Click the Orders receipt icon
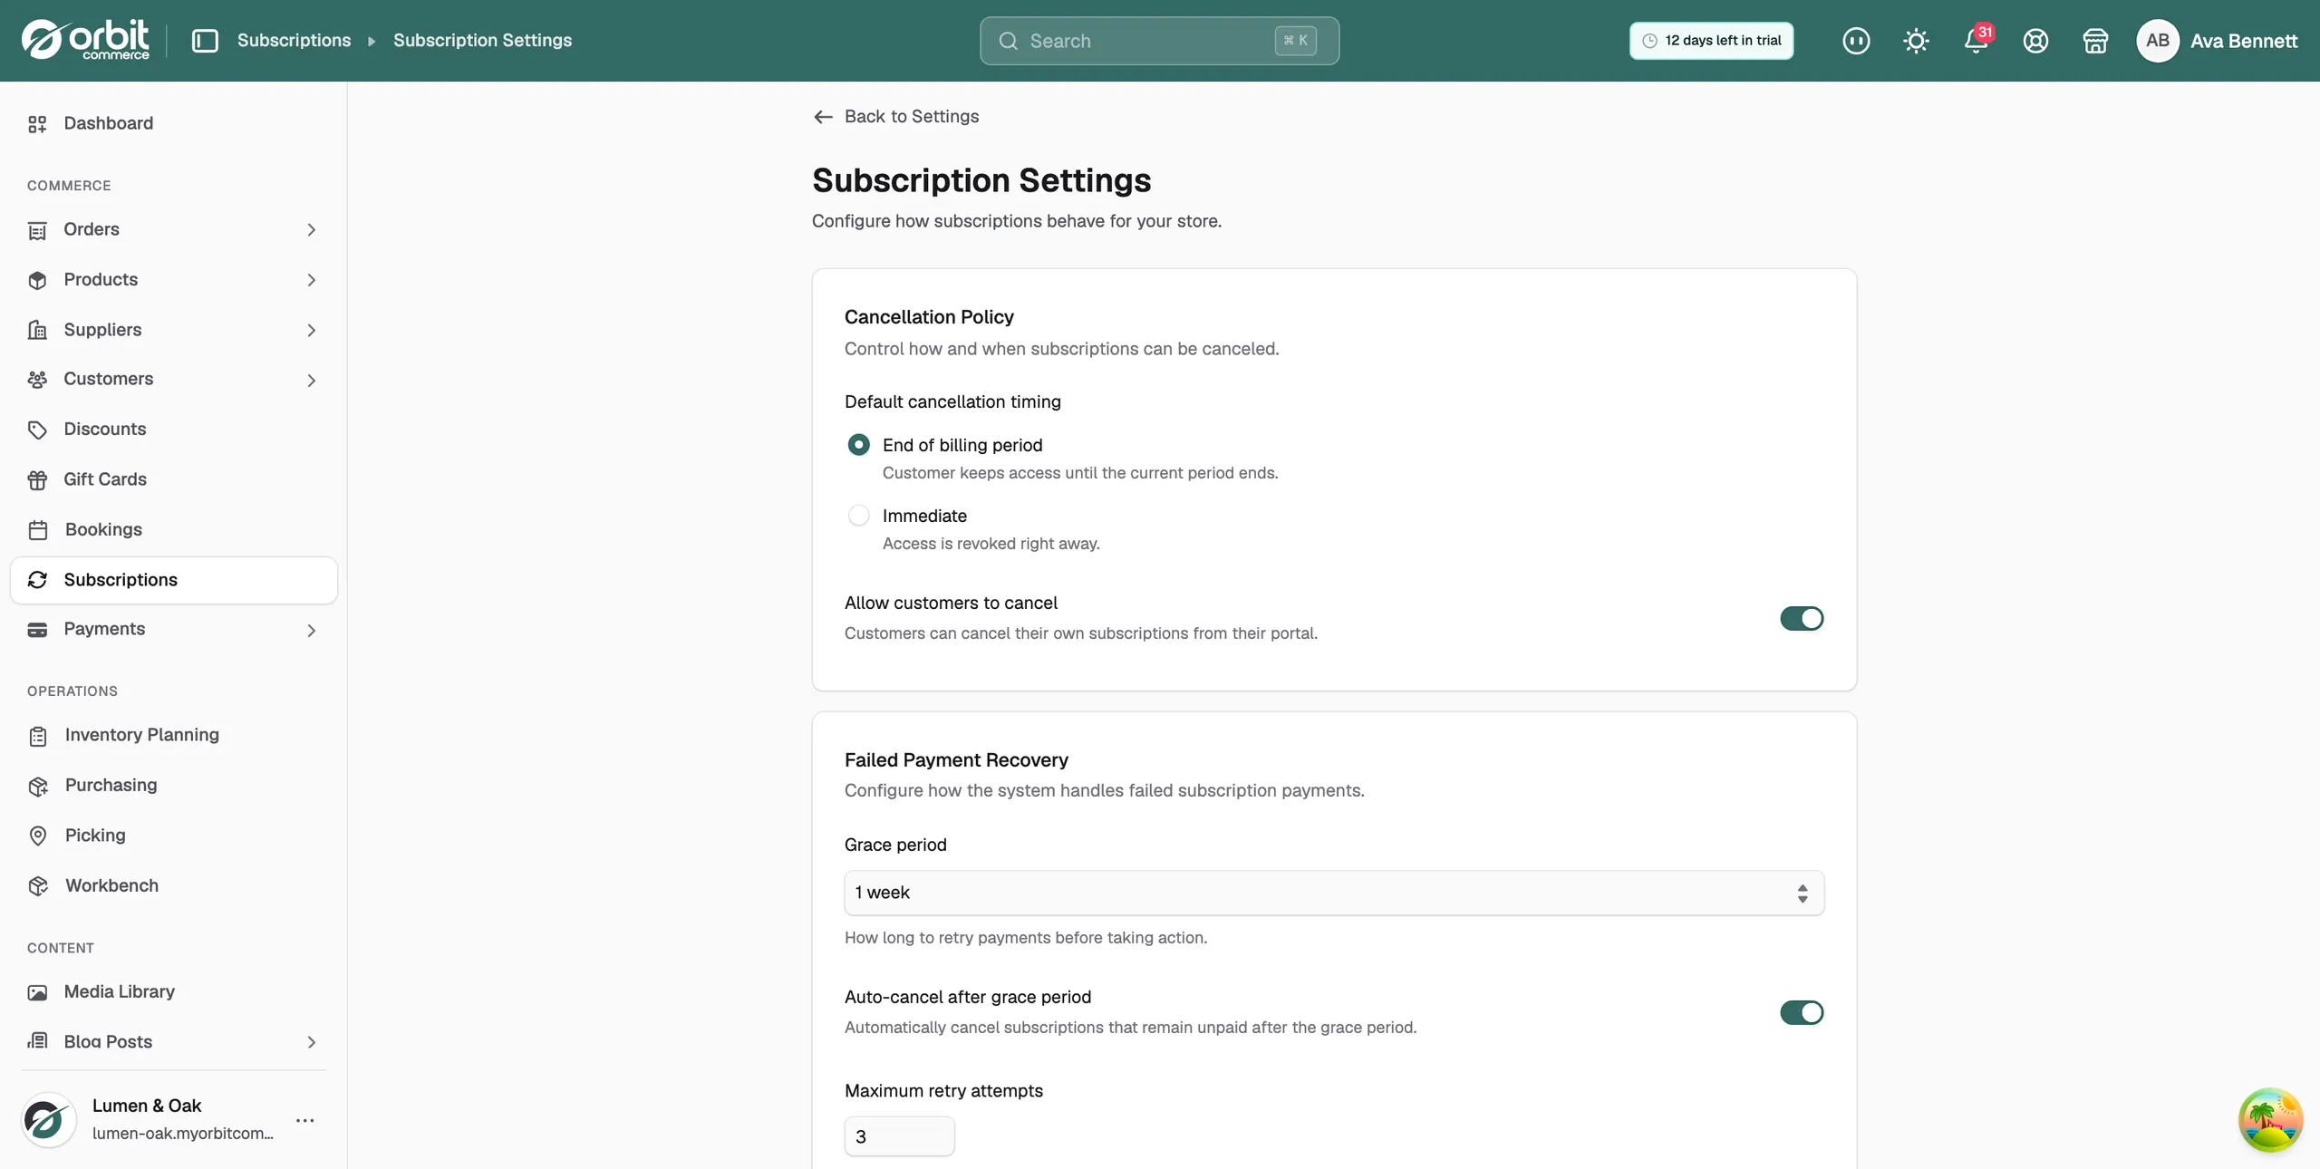 pyautogui.click(x=37, y=230)
